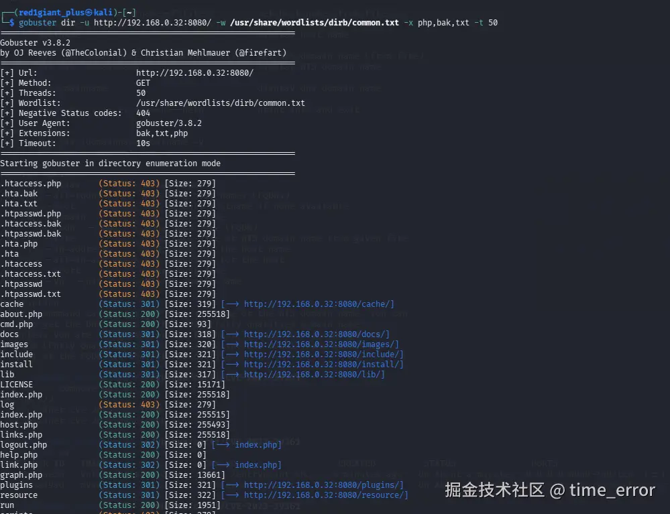
Task: Click index.php redirect in logout.php row
Action: click(256, 445)
